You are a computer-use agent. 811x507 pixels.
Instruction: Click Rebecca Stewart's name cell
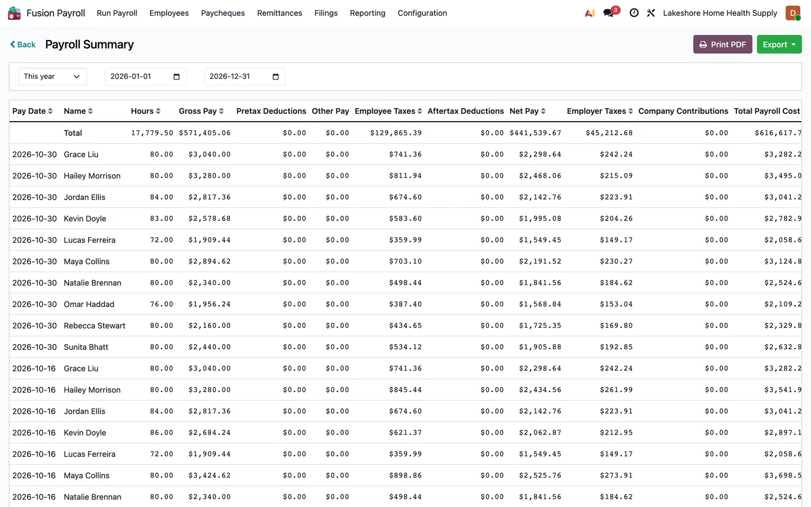pyautogui.click(x=95, y=326)
